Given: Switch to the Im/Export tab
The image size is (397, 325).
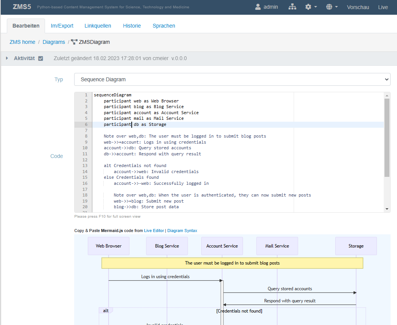Looking at the screenshot, I should 62,26.
